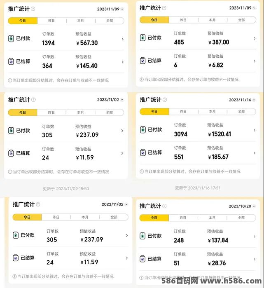The width and height of the screenshot is (264, 288).
Task: Open the 2023/10/20 date dropdown
Action: click(x=242, y=206)
